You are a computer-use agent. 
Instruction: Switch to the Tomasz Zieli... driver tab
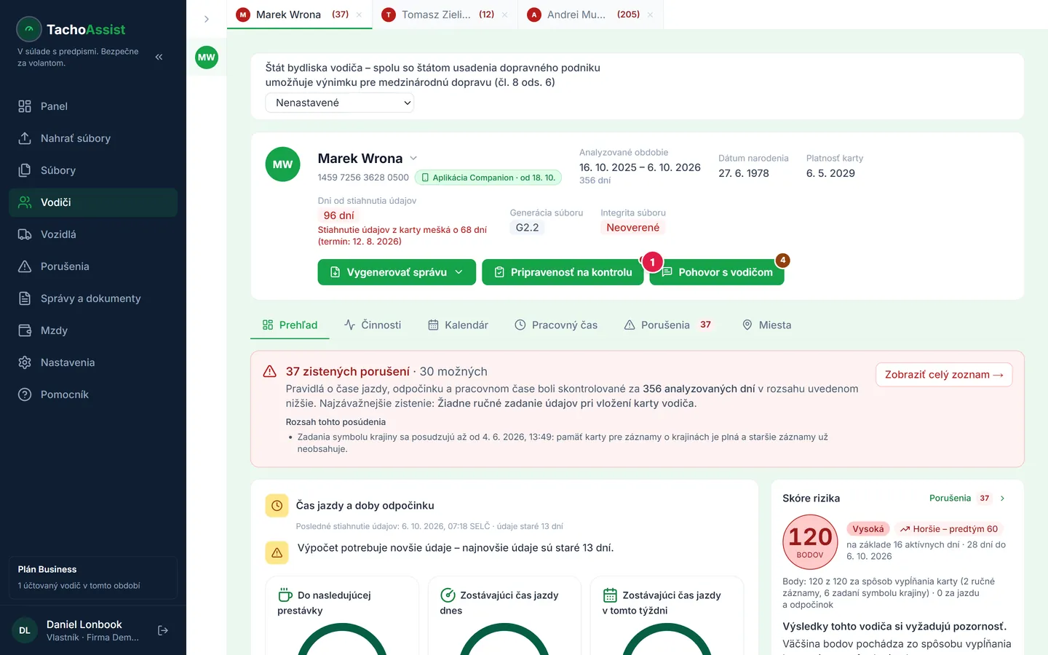coord(445,15)
